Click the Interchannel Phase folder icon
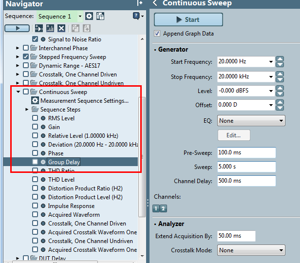Image resolution: width=300 pixels, height=263 pixels. (x=34, y=48)
